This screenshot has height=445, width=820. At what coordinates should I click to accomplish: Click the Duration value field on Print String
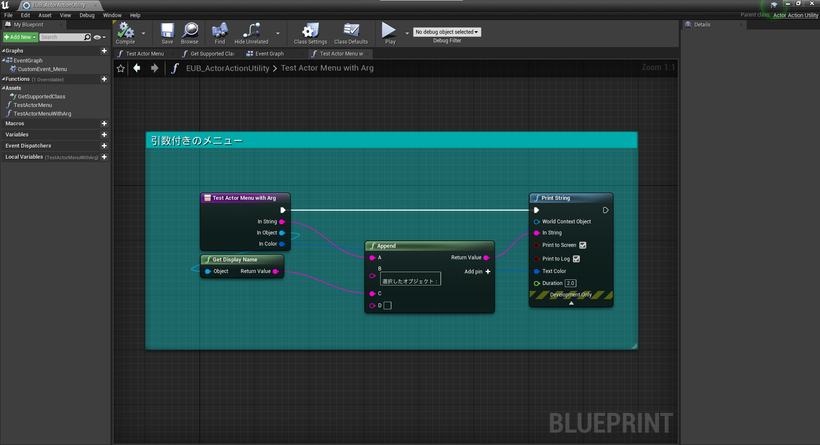click(x=570, y=283)
